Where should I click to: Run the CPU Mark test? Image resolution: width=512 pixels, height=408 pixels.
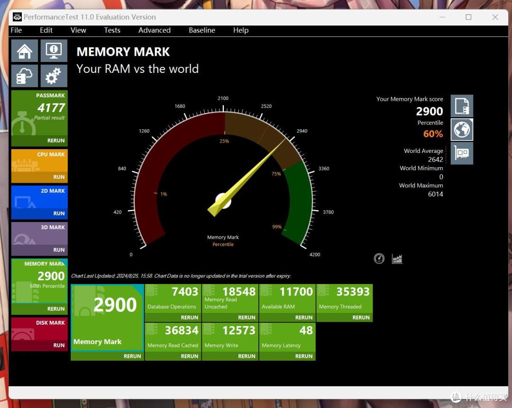click(x=59, y=177)
